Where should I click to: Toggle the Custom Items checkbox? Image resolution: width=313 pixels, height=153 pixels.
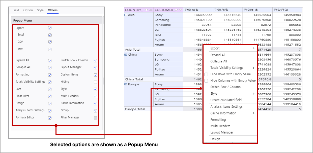[95, 75]
